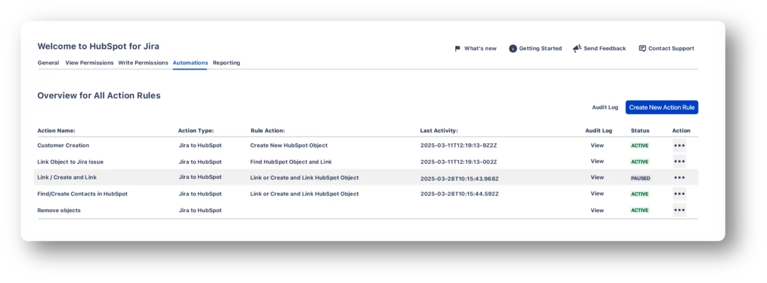Click the Welcome to HubSpot for Jira heading
Image resolution: width=767 pixels, height=283 pixels.
(x=98, y=46)
